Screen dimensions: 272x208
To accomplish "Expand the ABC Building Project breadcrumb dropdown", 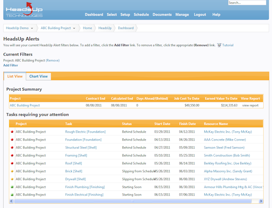I will 74,28.
